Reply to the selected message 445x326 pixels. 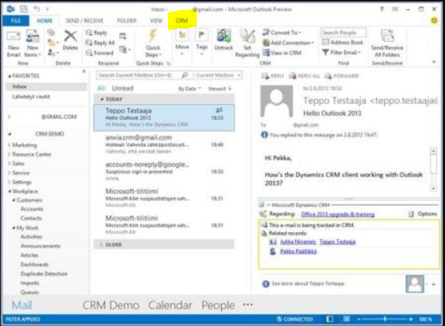(97, 33)
